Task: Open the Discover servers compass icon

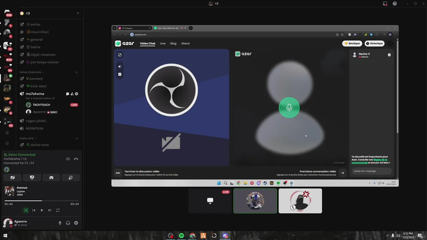Action: [7, 143]
